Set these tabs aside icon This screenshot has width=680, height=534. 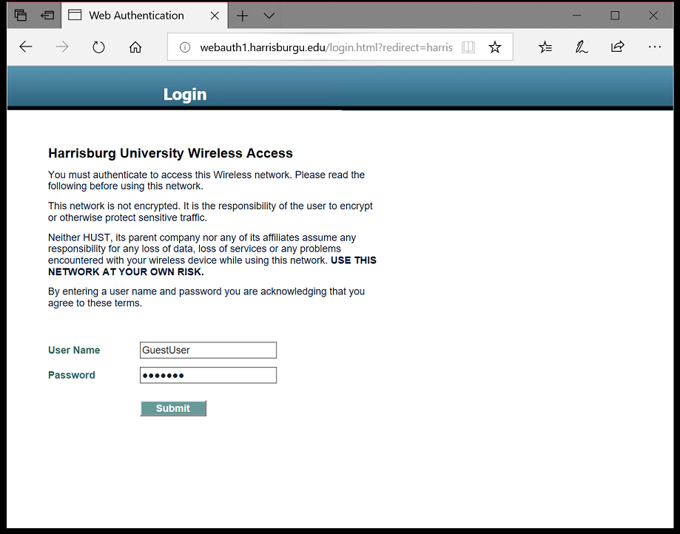(x=47, y=16)
